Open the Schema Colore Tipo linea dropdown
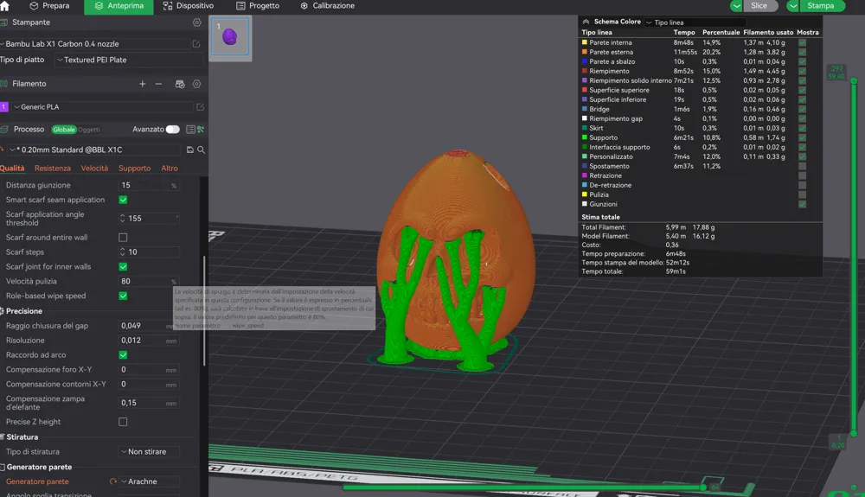Screen dimensions: 865x497 pyautogui.click(x=695, y=22)
